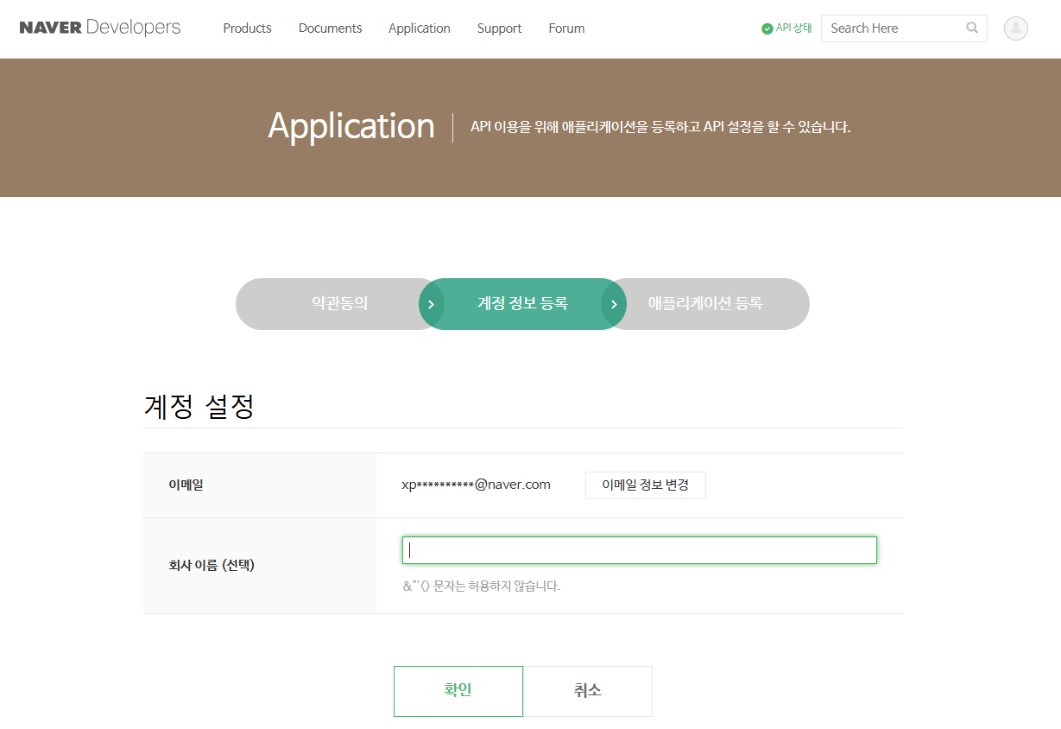
Task: Confirm with the 확인 button
Action: [458, 691]
